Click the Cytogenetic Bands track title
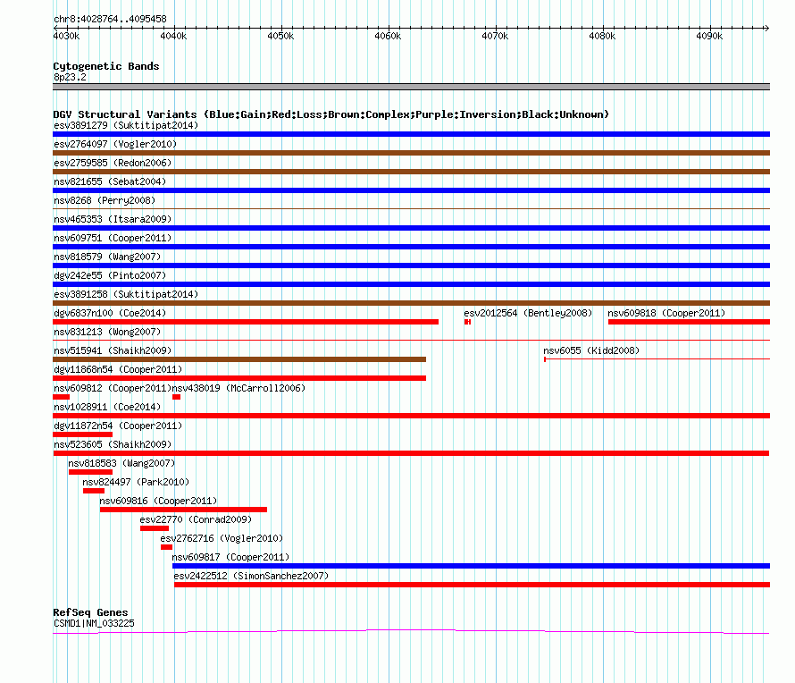The height and width of the screenshot is (683, 795). point(106,66)
